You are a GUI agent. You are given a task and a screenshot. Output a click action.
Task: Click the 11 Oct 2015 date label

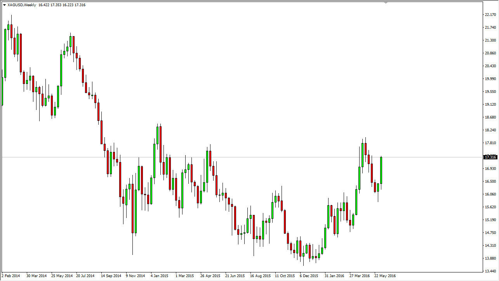coord(285,276)
